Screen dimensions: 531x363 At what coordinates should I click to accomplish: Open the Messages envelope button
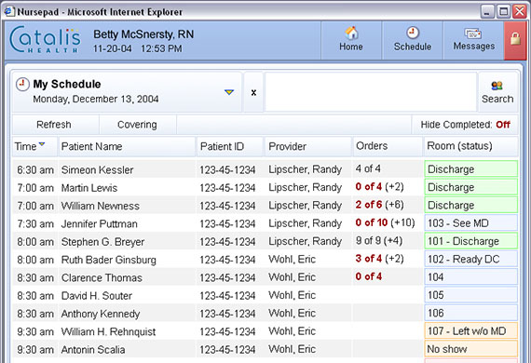pyautogui.click(x=474, y=40)
